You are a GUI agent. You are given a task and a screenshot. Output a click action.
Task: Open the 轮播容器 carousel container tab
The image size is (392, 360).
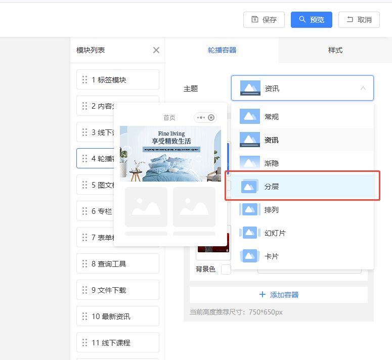click(222, 50)
